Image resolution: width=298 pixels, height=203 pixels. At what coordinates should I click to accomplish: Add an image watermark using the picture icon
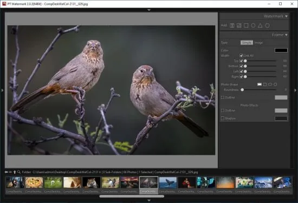239,25
